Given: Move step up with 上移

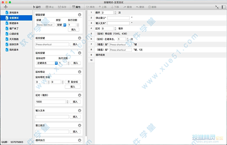Looking at the screenshot, I should (103, 7).
